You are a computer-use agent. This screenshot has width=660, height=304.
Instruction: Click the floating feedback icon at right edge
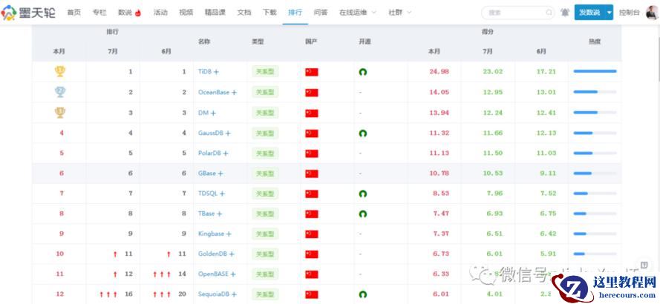coord(644,265)
